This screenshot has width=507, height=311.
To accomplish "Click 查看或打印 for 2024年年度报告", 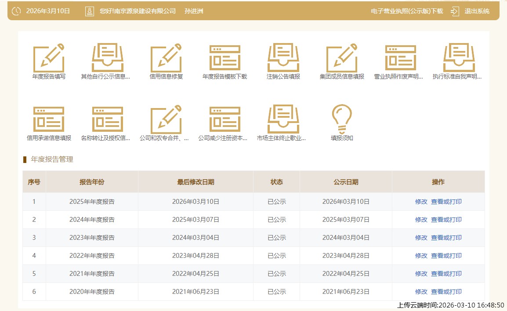I will coord(446,220).
